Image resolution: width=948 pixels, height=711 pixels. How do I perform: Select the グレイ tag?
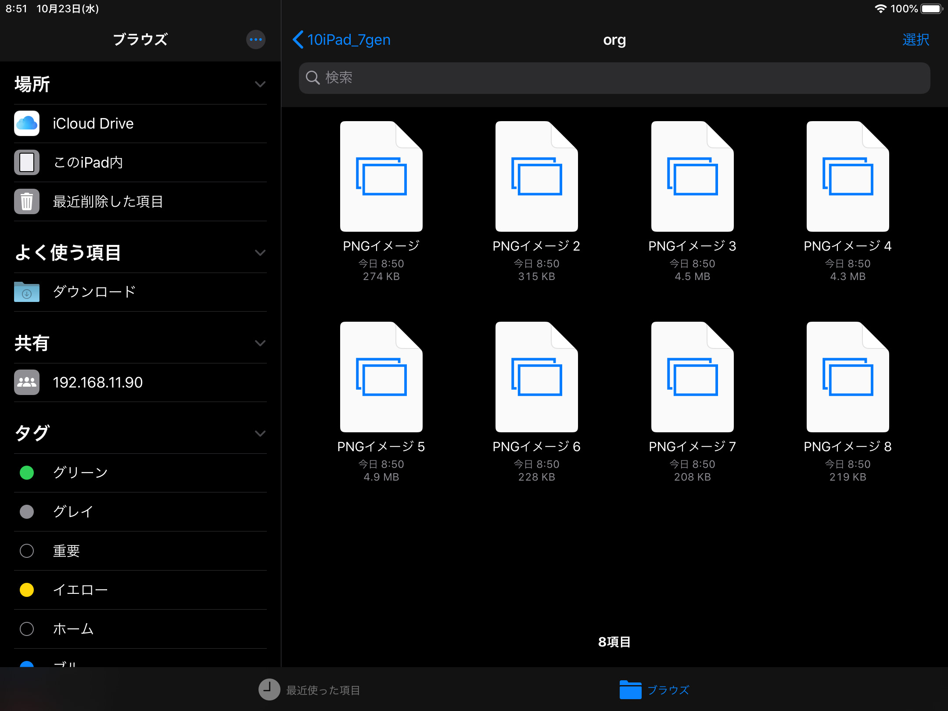click(73, 512)
